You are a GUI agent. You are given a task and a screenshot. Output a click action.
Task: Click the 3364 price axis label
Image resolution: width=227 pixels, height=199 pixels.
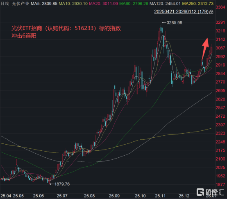tap(220, 7)
